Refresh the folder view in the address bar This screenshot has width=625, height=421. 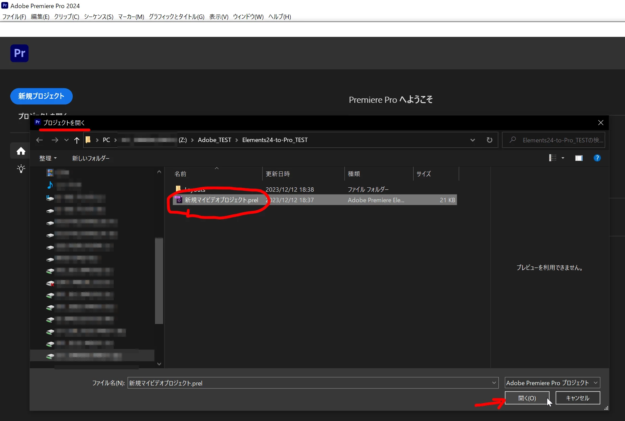point(489,140)
